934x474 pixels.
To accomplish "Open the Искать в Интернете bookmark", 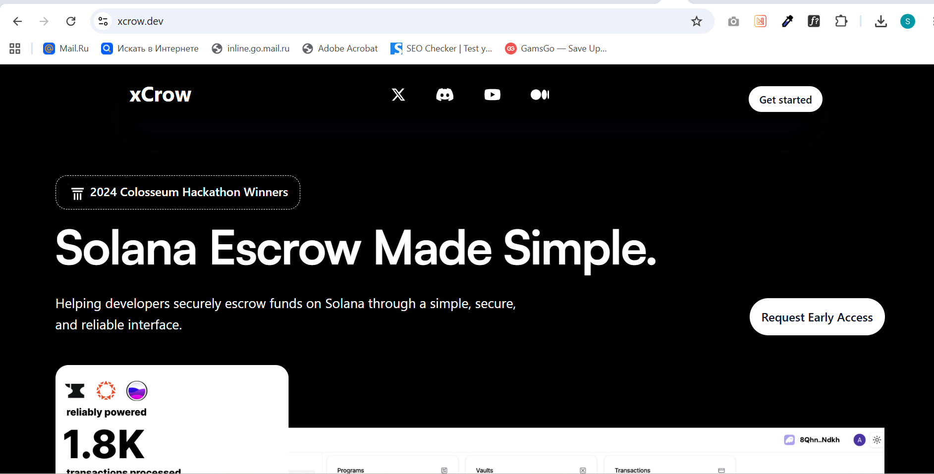I will (x=150, y=49).
